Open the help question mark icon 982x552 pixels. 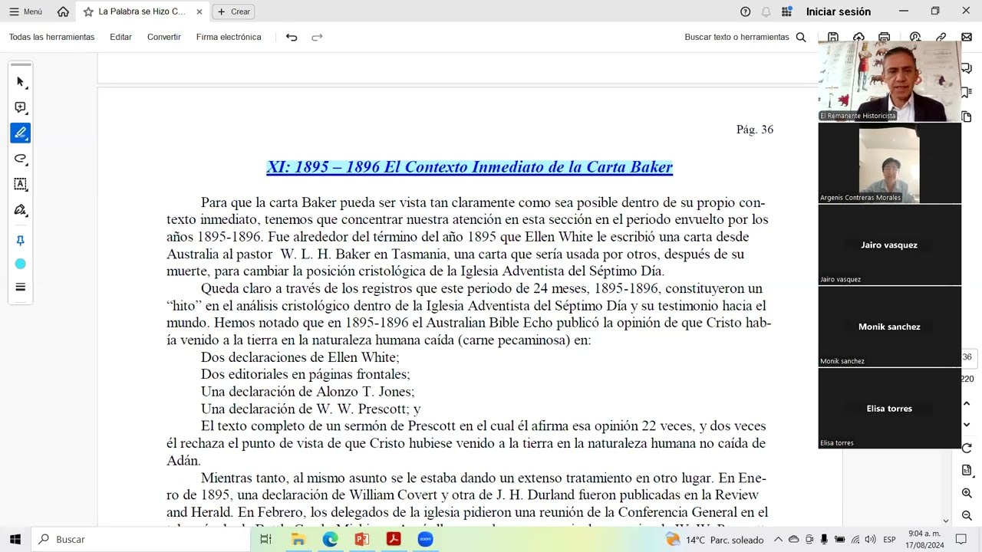pos(745,11)
